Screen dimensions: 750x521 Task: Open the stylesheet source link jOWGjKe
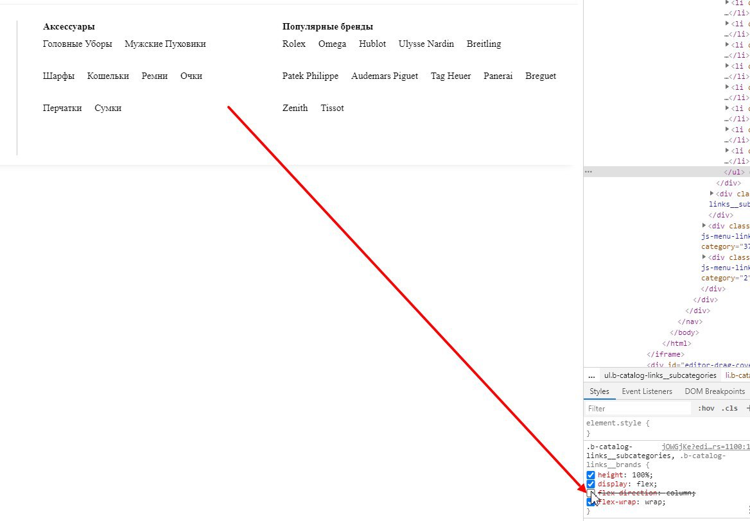[706, 447]
